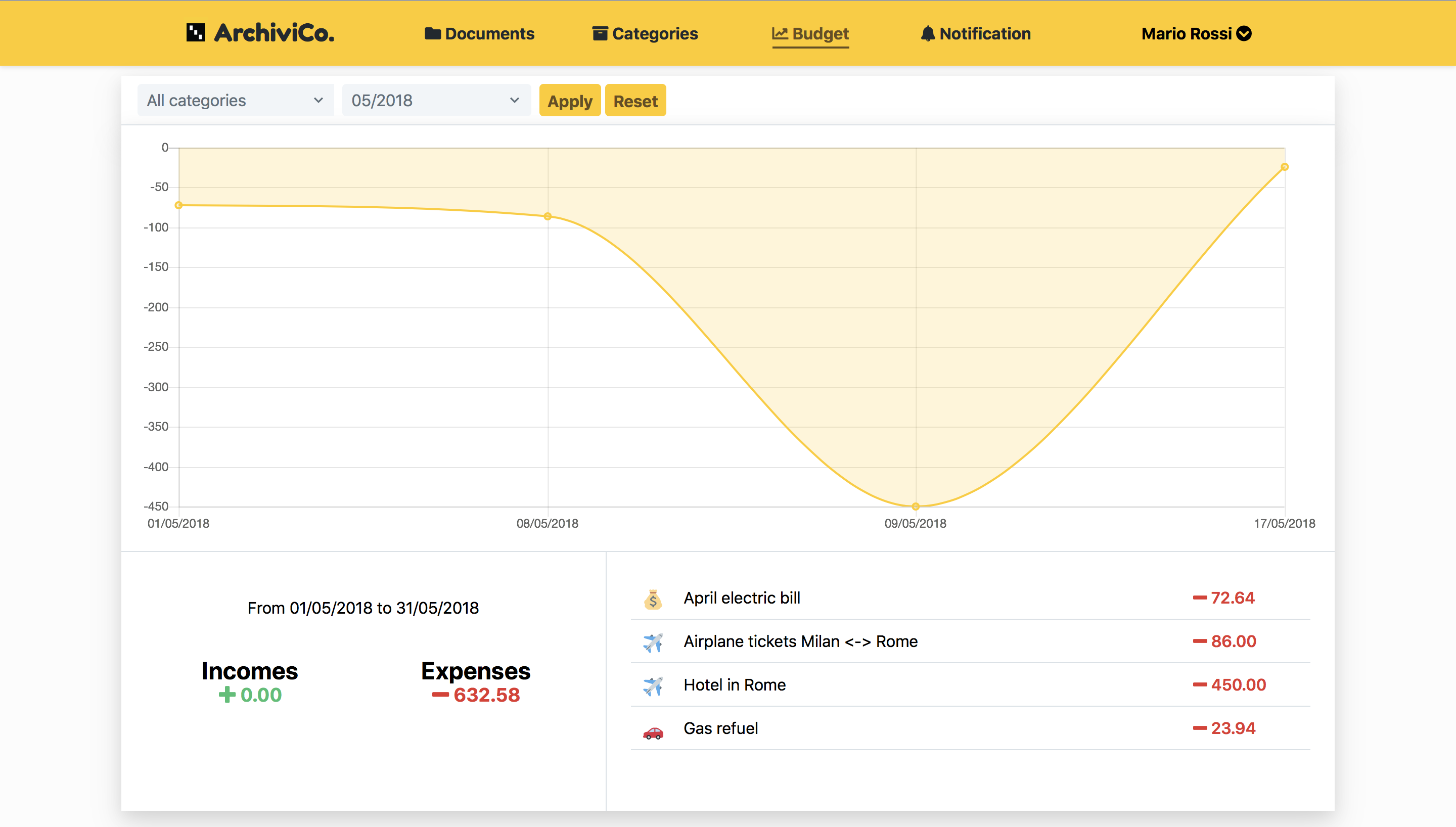Click the ArchiviCo logo icon
This screenshot has width=1456, height=827.
(195, 33)
